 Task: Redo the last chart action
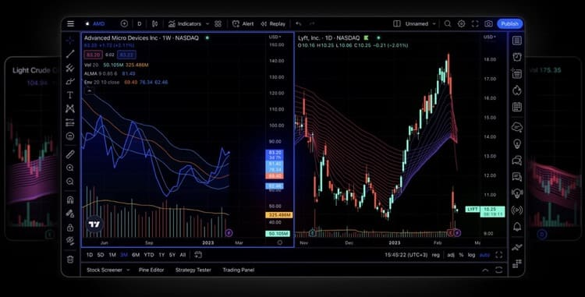[x=312, y=24]
